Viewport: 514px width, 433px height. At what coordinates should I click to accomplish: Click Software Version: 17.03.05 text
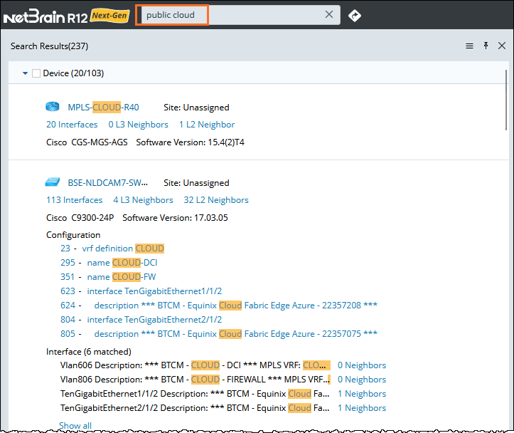(x=175, y=218)
